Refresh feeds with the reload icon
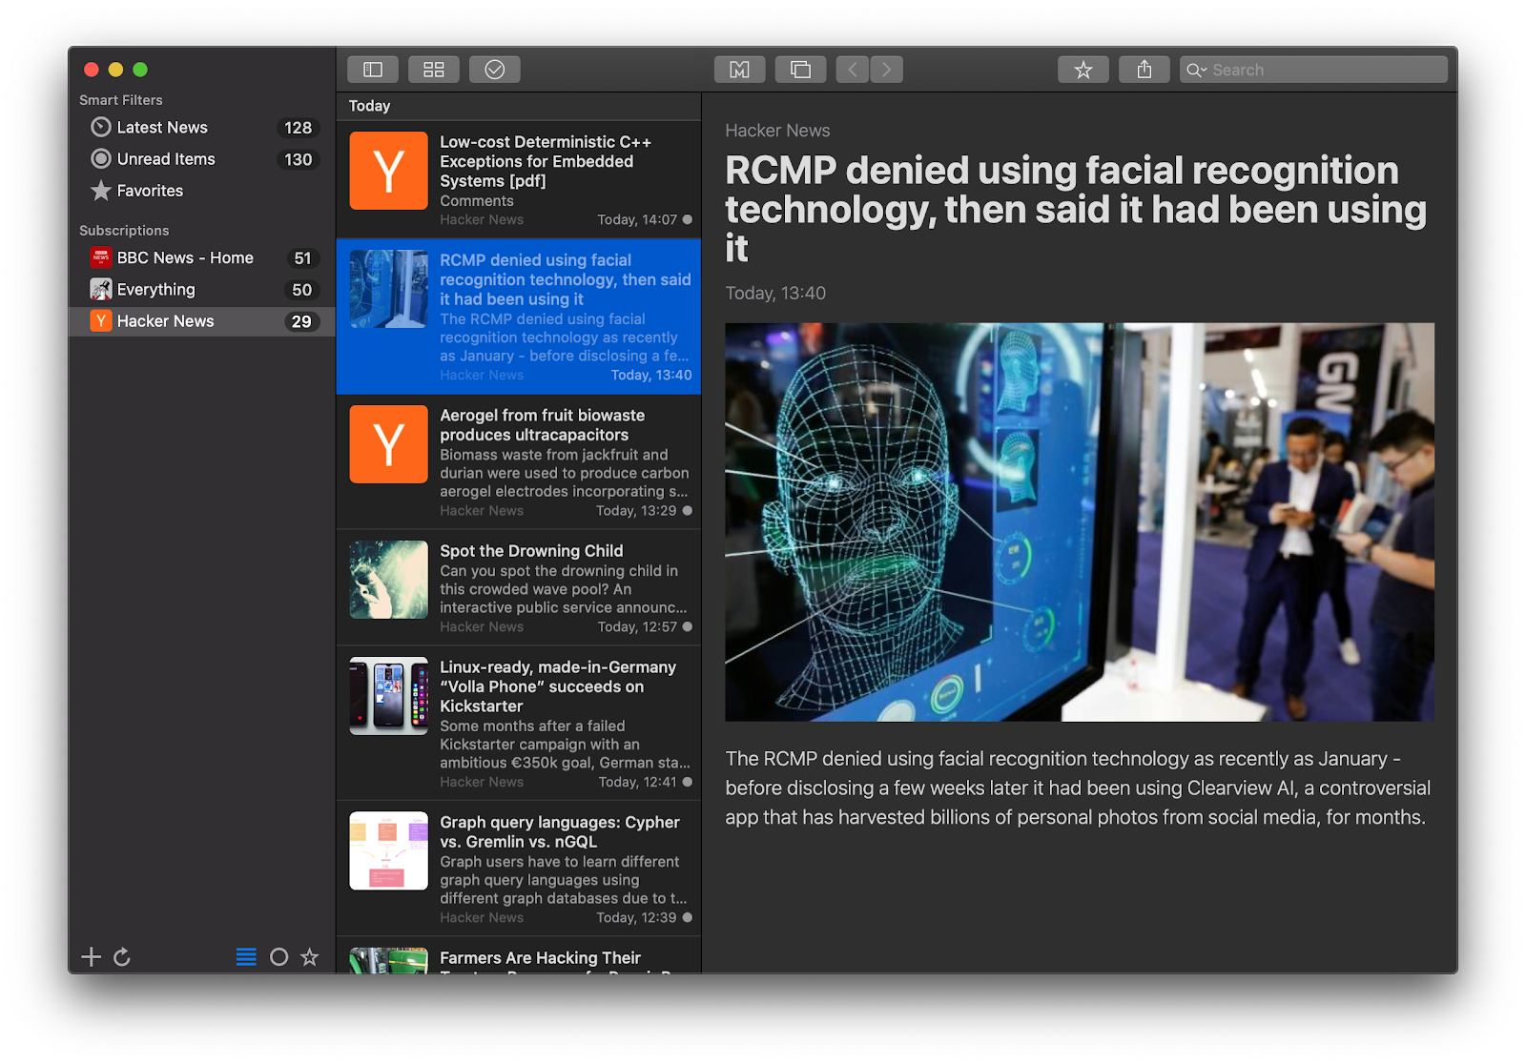 coord(123,956)
